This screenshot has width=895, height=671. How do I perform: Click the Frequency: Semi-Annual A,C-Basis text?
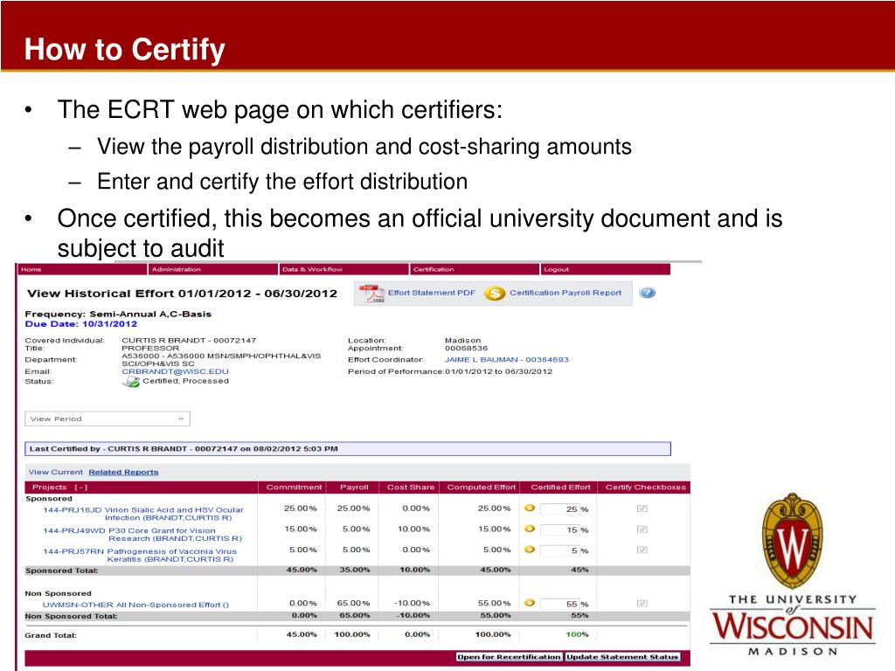(x=118, y=314)
